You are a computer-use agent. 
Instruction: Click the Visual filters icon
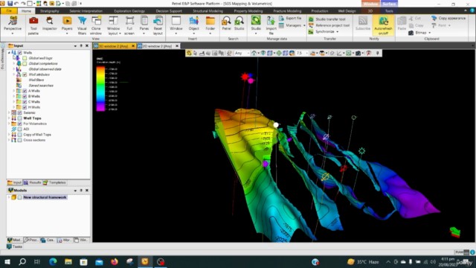[x=82, y=25]
